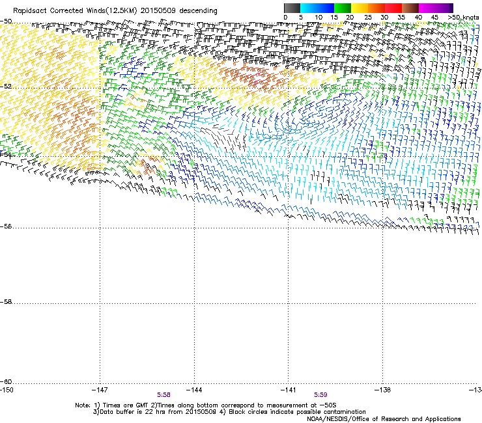The width and height of the screenshot is (482, 423).
Task: Click the '-150' longitude axis label
Action: pos(7,390)
